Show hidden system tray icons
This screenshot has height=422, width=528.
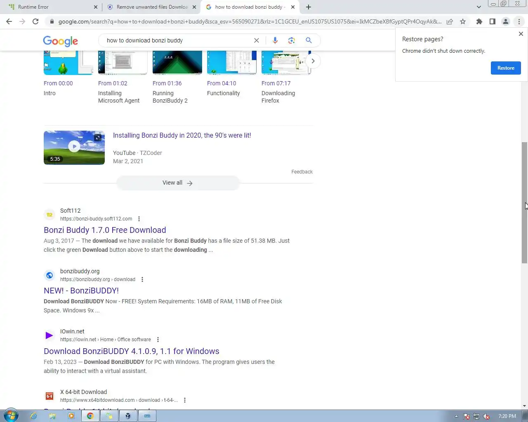[456, 416]
